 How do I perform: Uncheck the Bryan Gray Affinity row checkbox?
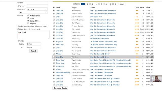pyautogui.click(x=54, y=54)
